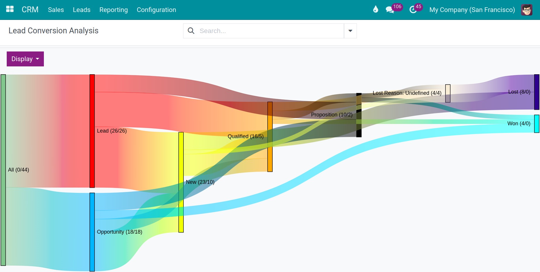
Task: Click the search magnifier icon
Action: (x=191, y=31)
